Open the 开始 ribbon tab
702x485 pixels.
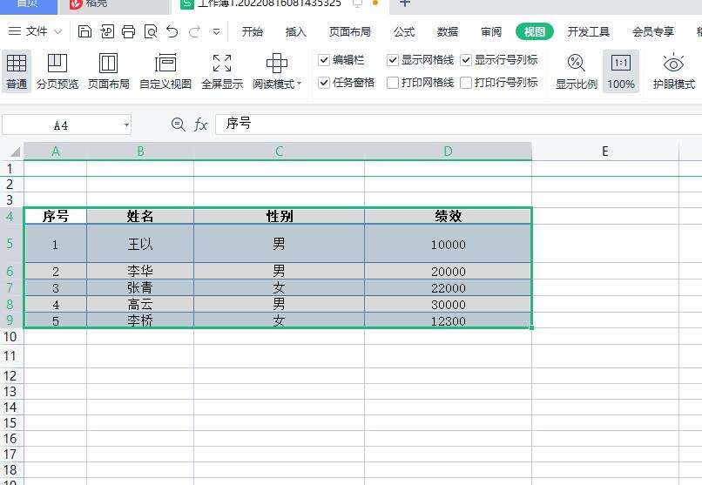pos(253,31)
